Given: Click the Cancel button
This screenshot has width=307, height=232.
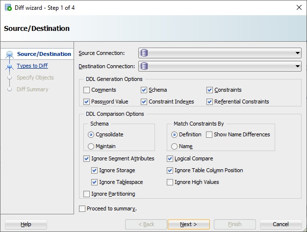Looking at the screenshot, I should point(281,224).
